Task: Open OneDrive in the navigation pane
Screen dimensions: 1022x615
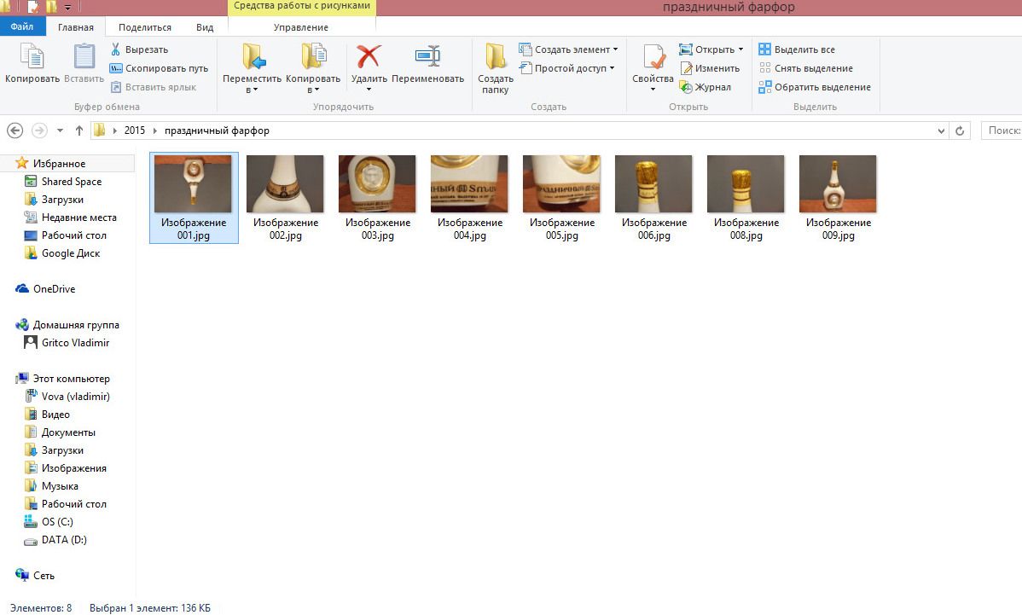Action: (x=54, y=289)
